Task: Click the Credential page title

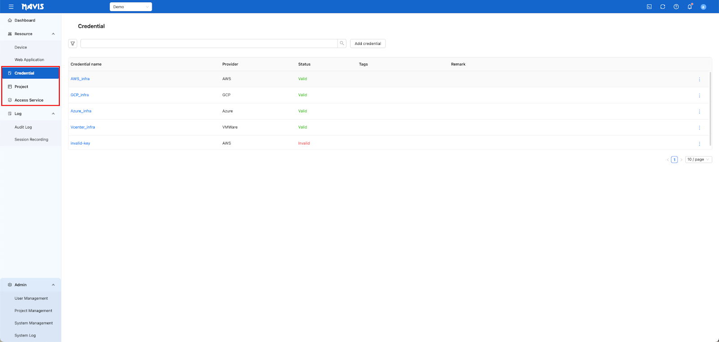Action: coord(91,26)
